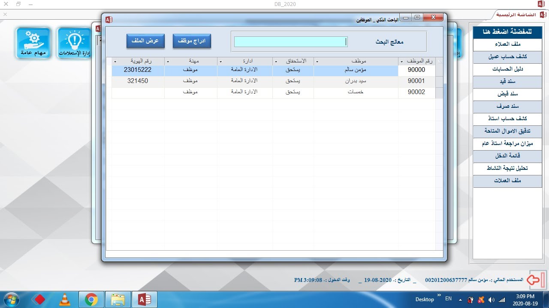Open دليل الحسابات menu item
The height and width of the screenshot is (308, 549).
pos(507,69)
